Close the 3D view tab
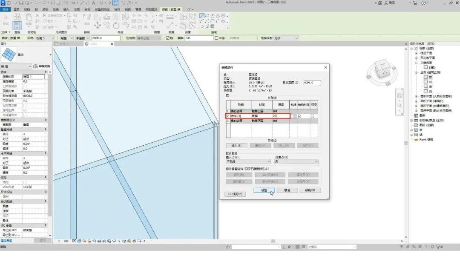This screenshot has width=460, height=259. 112,44
